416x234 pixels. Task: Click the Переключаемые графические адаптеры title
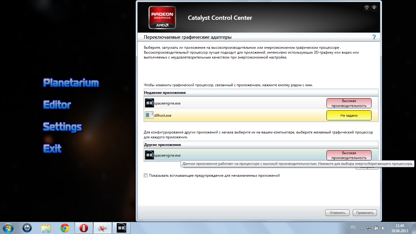tap(188, 37)
